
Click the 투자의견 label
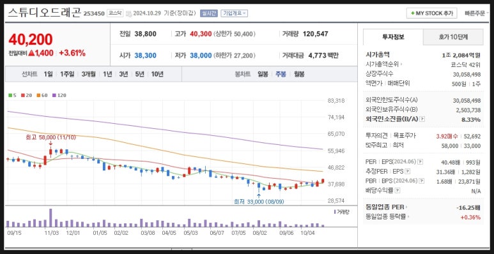376,136
